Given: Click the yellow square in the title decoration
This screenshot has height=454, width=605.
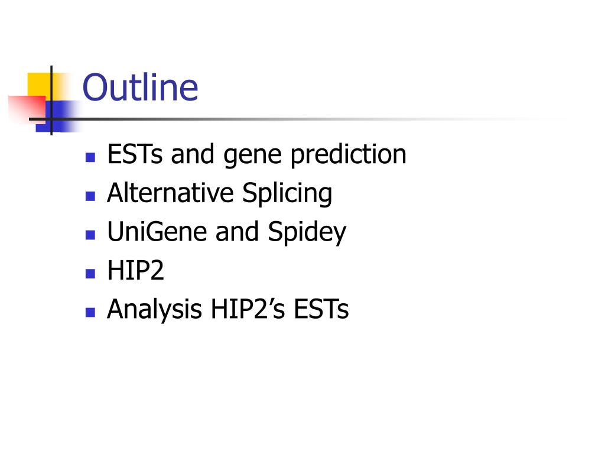Looking at the screenshot, I should click(40, 86).
